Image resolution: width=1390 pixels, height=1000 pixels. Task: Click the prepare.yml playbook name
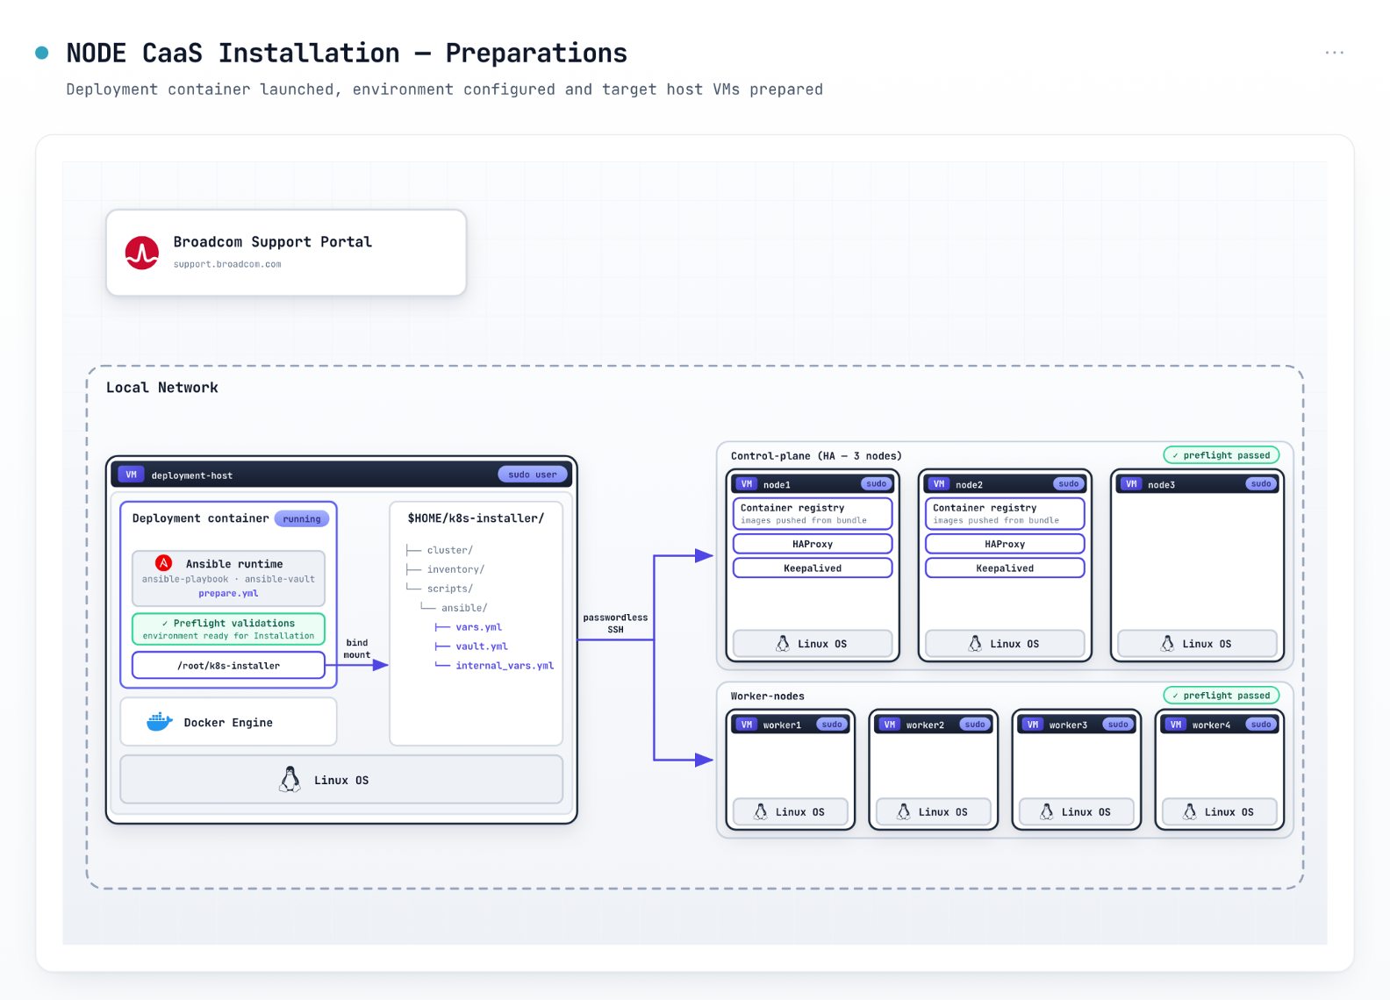pos(228,594)
